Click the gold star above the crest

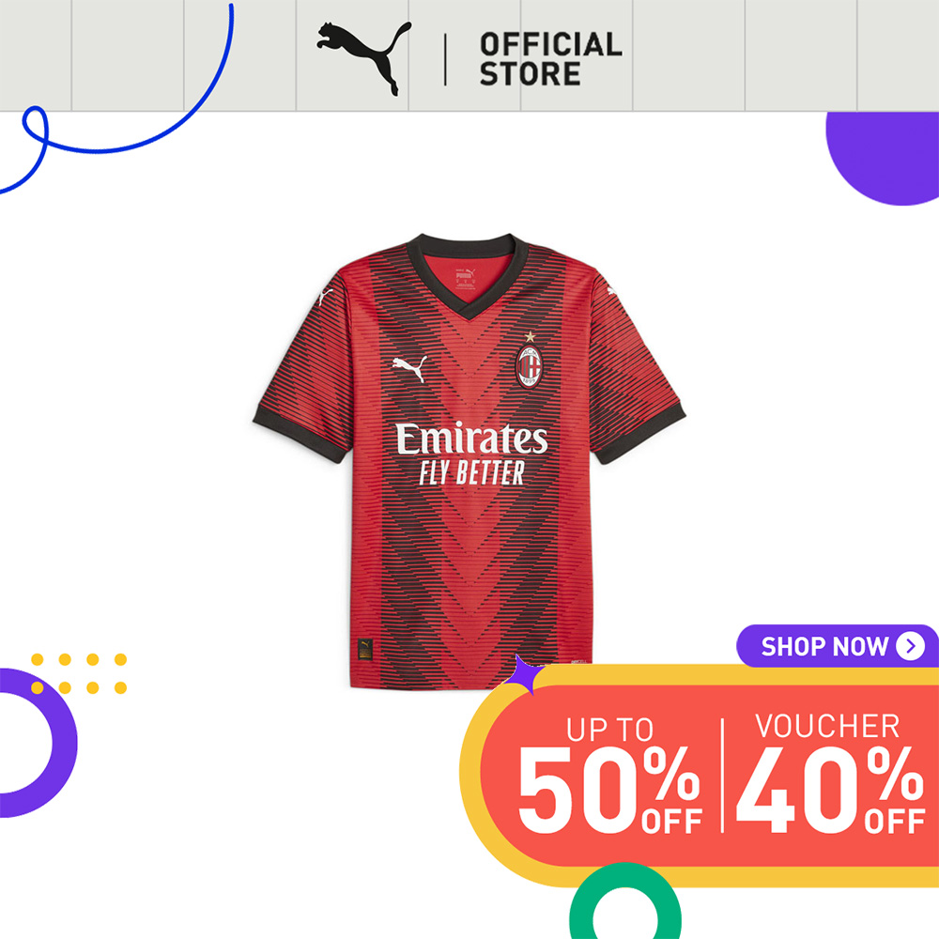(530, 336)
